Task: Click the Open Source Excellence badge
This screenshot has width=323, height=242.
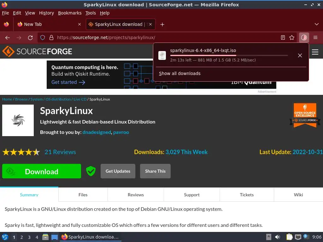Action: coord(305,115)
